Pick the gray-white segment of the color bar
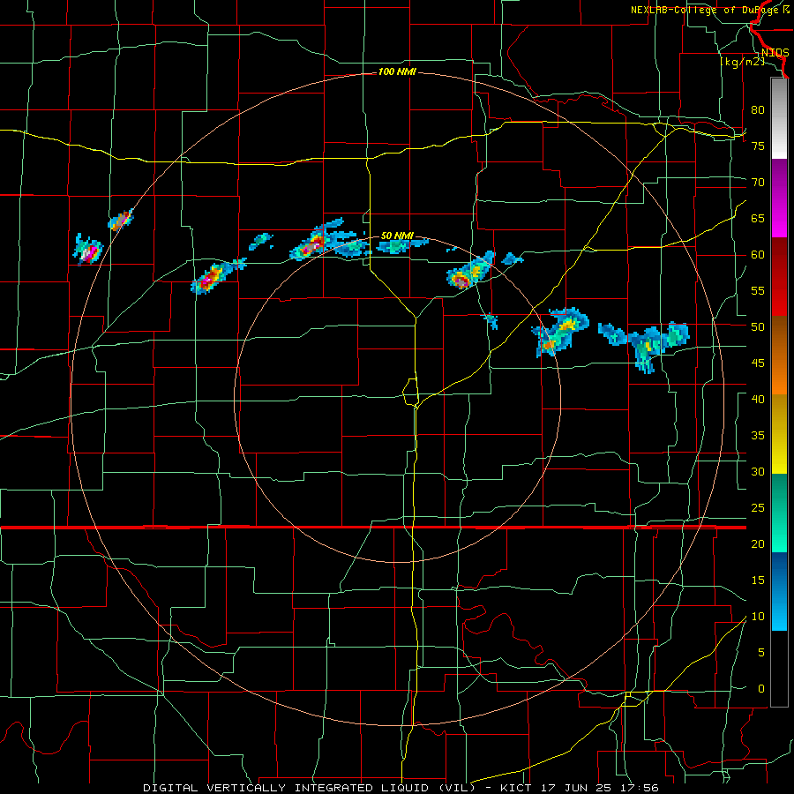This screenshot has height=794, width=794. [779, 118]
